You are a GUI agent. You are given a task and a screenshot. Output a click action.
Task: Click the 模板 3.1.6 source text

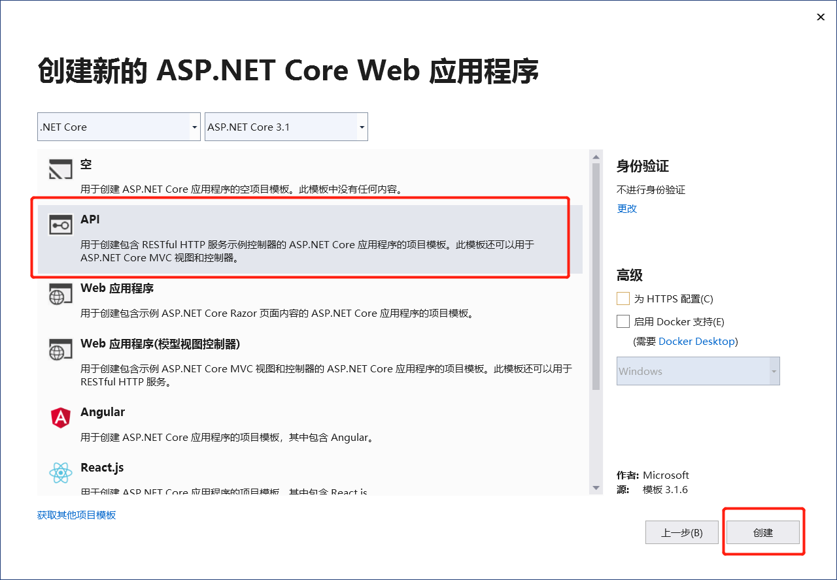click(665, 490)
